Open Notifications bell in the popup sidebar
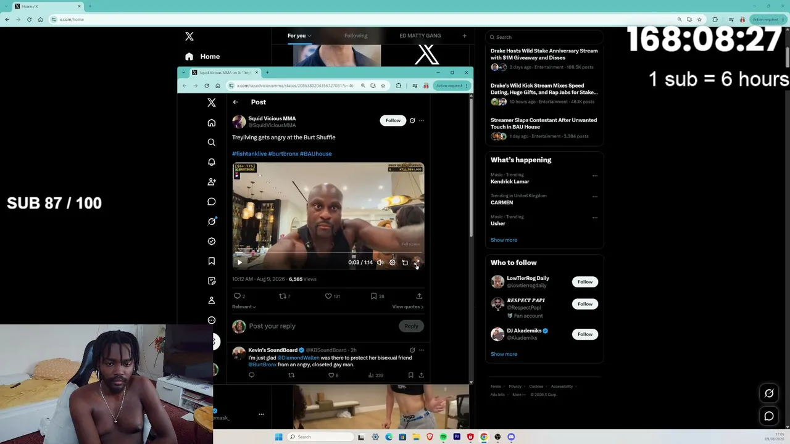The height and width of the screenshot is (444, 790). (212, 162)
